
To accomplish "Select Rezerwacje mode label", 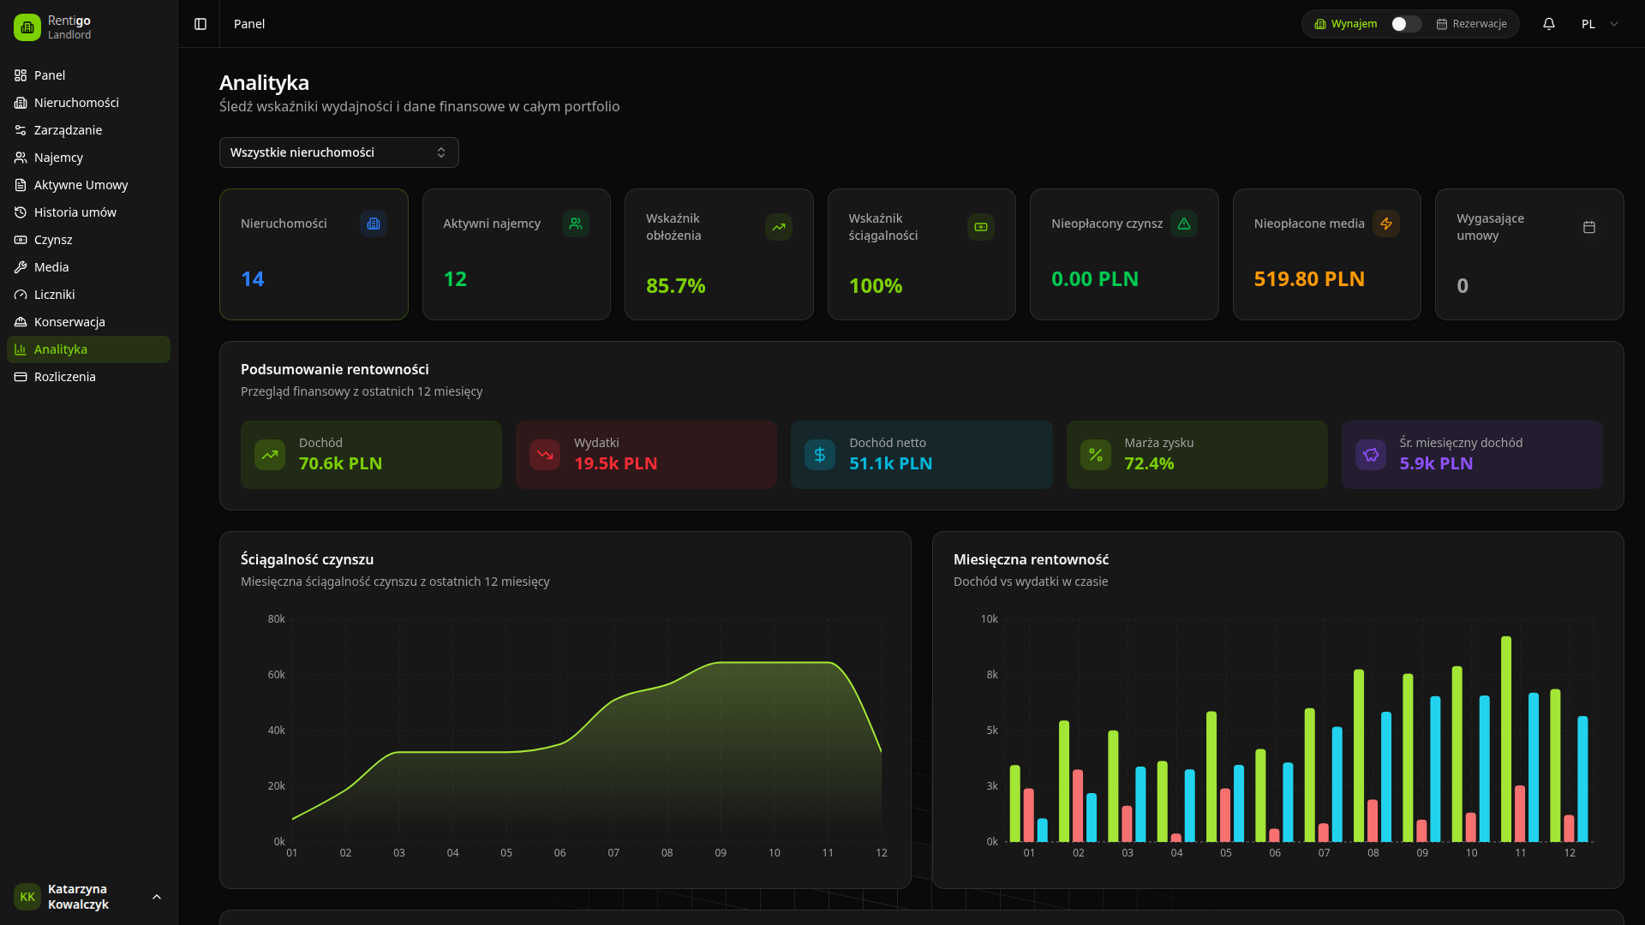I will click(x=1479, y=24).
